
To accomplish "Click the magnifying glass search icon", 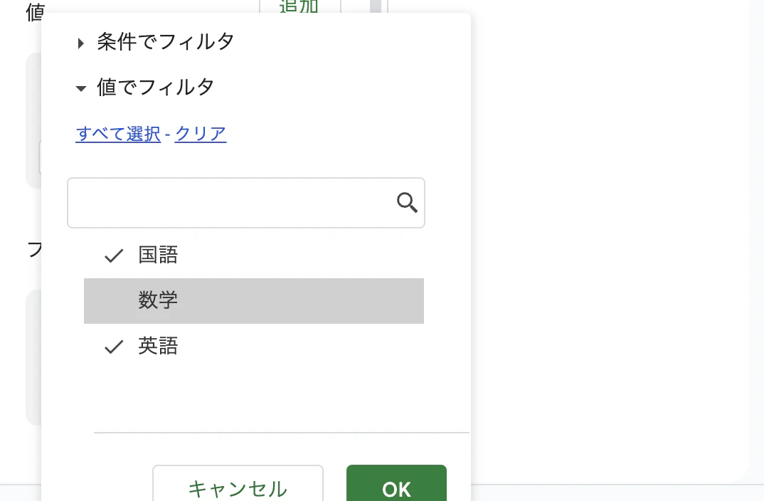I will (406, 203).
